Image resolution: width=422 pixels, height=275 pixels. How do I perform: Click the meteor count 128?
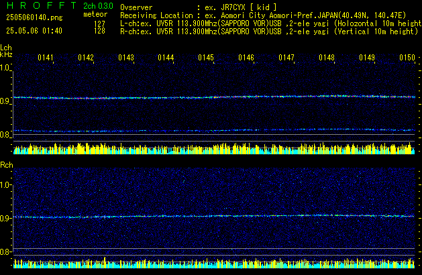[99, 31]
